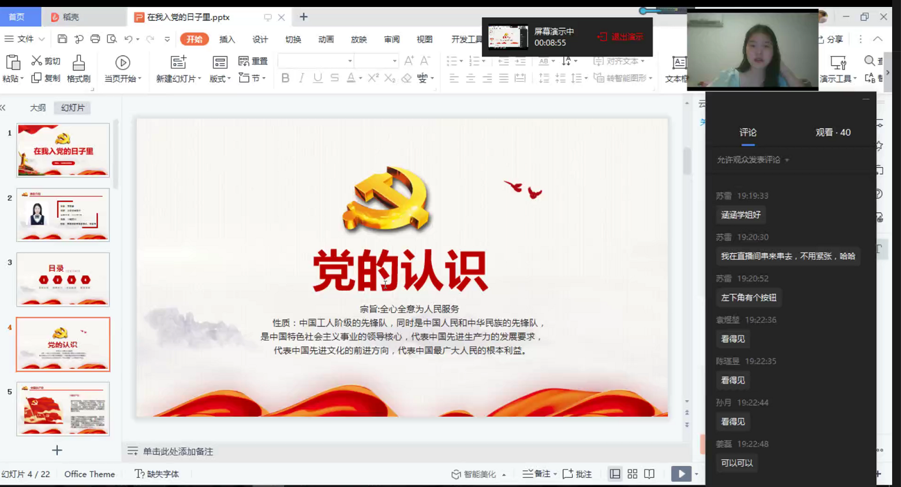Start slideshow from current slide (当页开始)
The width and height of the screenshot is (901, 487).
123,69
